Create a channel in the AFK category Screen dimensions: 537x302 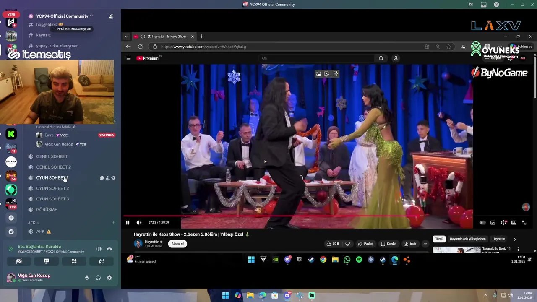tap(113, 223)
